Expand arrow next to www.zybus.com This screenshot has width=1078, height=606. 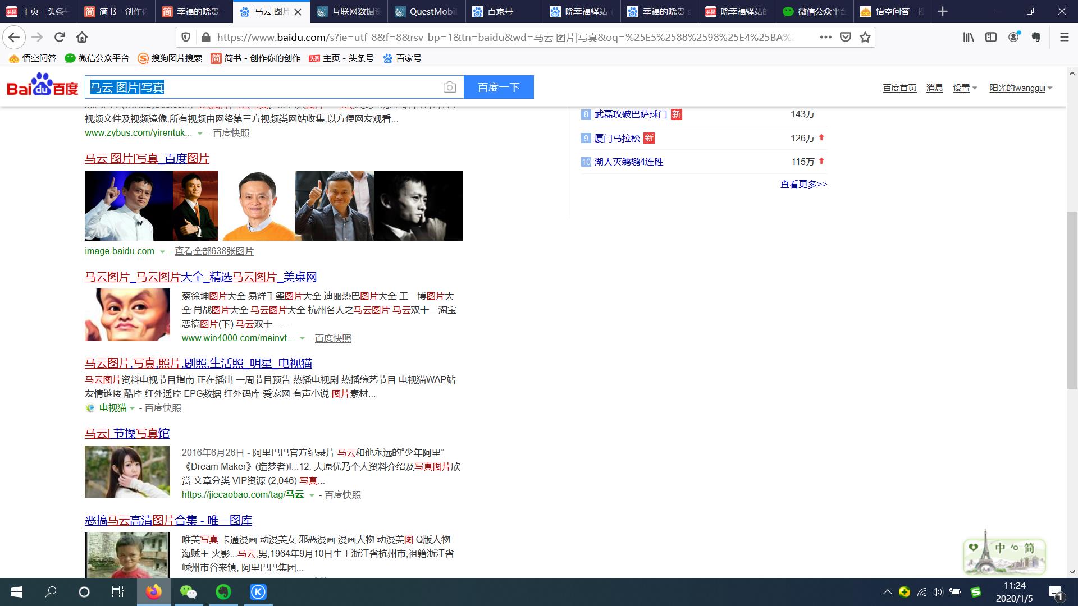pyautogui.click(x=200, y=134)
